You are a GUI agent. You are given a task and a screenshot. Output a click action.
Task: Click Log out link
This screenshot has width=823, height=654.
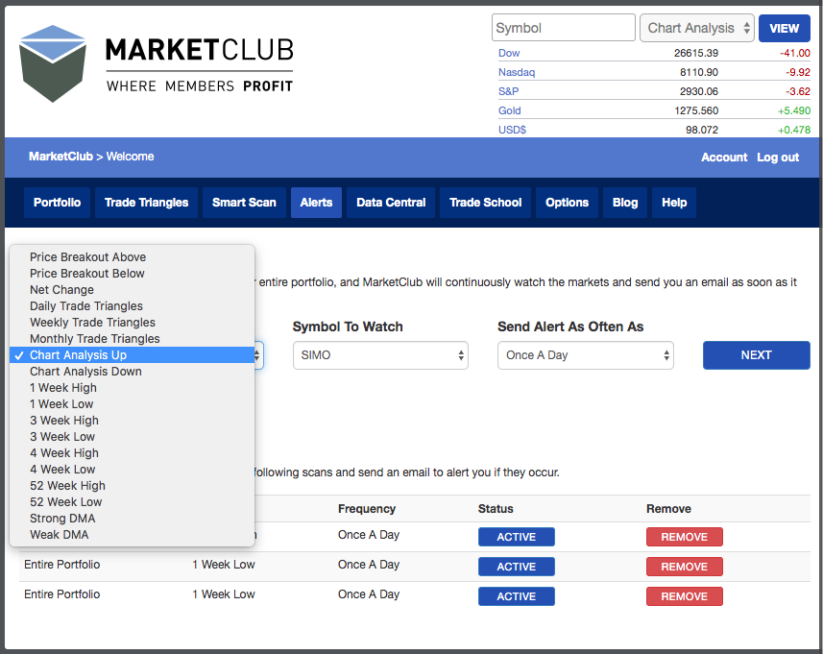click(777, 157)
